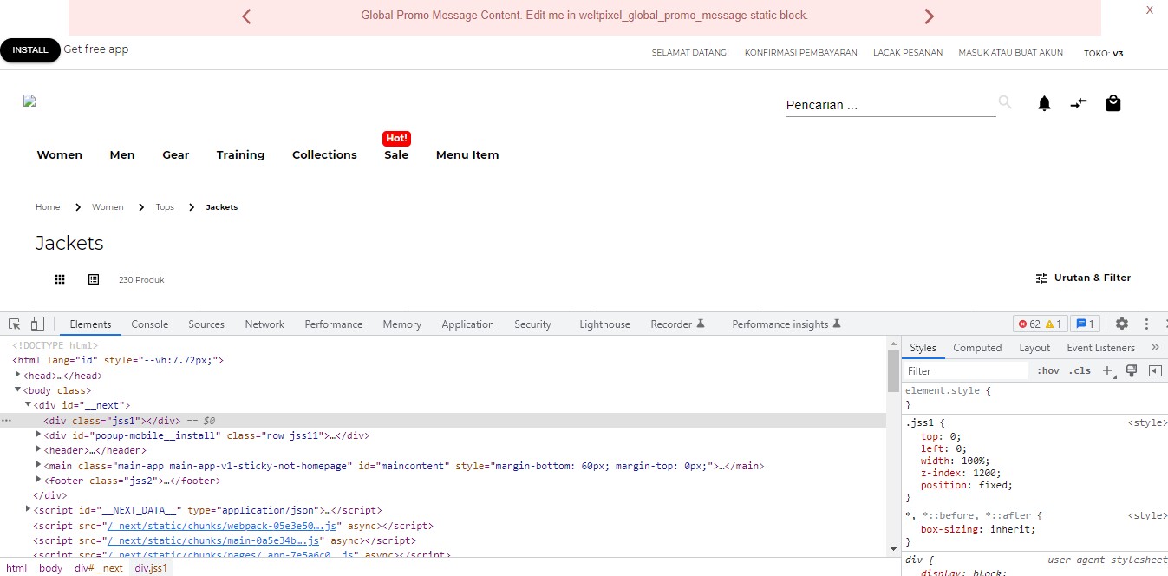Toggle the device toolbar in DevTools

37,324
